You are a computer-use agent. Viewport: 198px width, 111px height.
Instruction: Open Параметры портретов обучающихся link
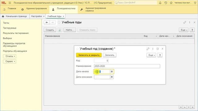(14, 45)
